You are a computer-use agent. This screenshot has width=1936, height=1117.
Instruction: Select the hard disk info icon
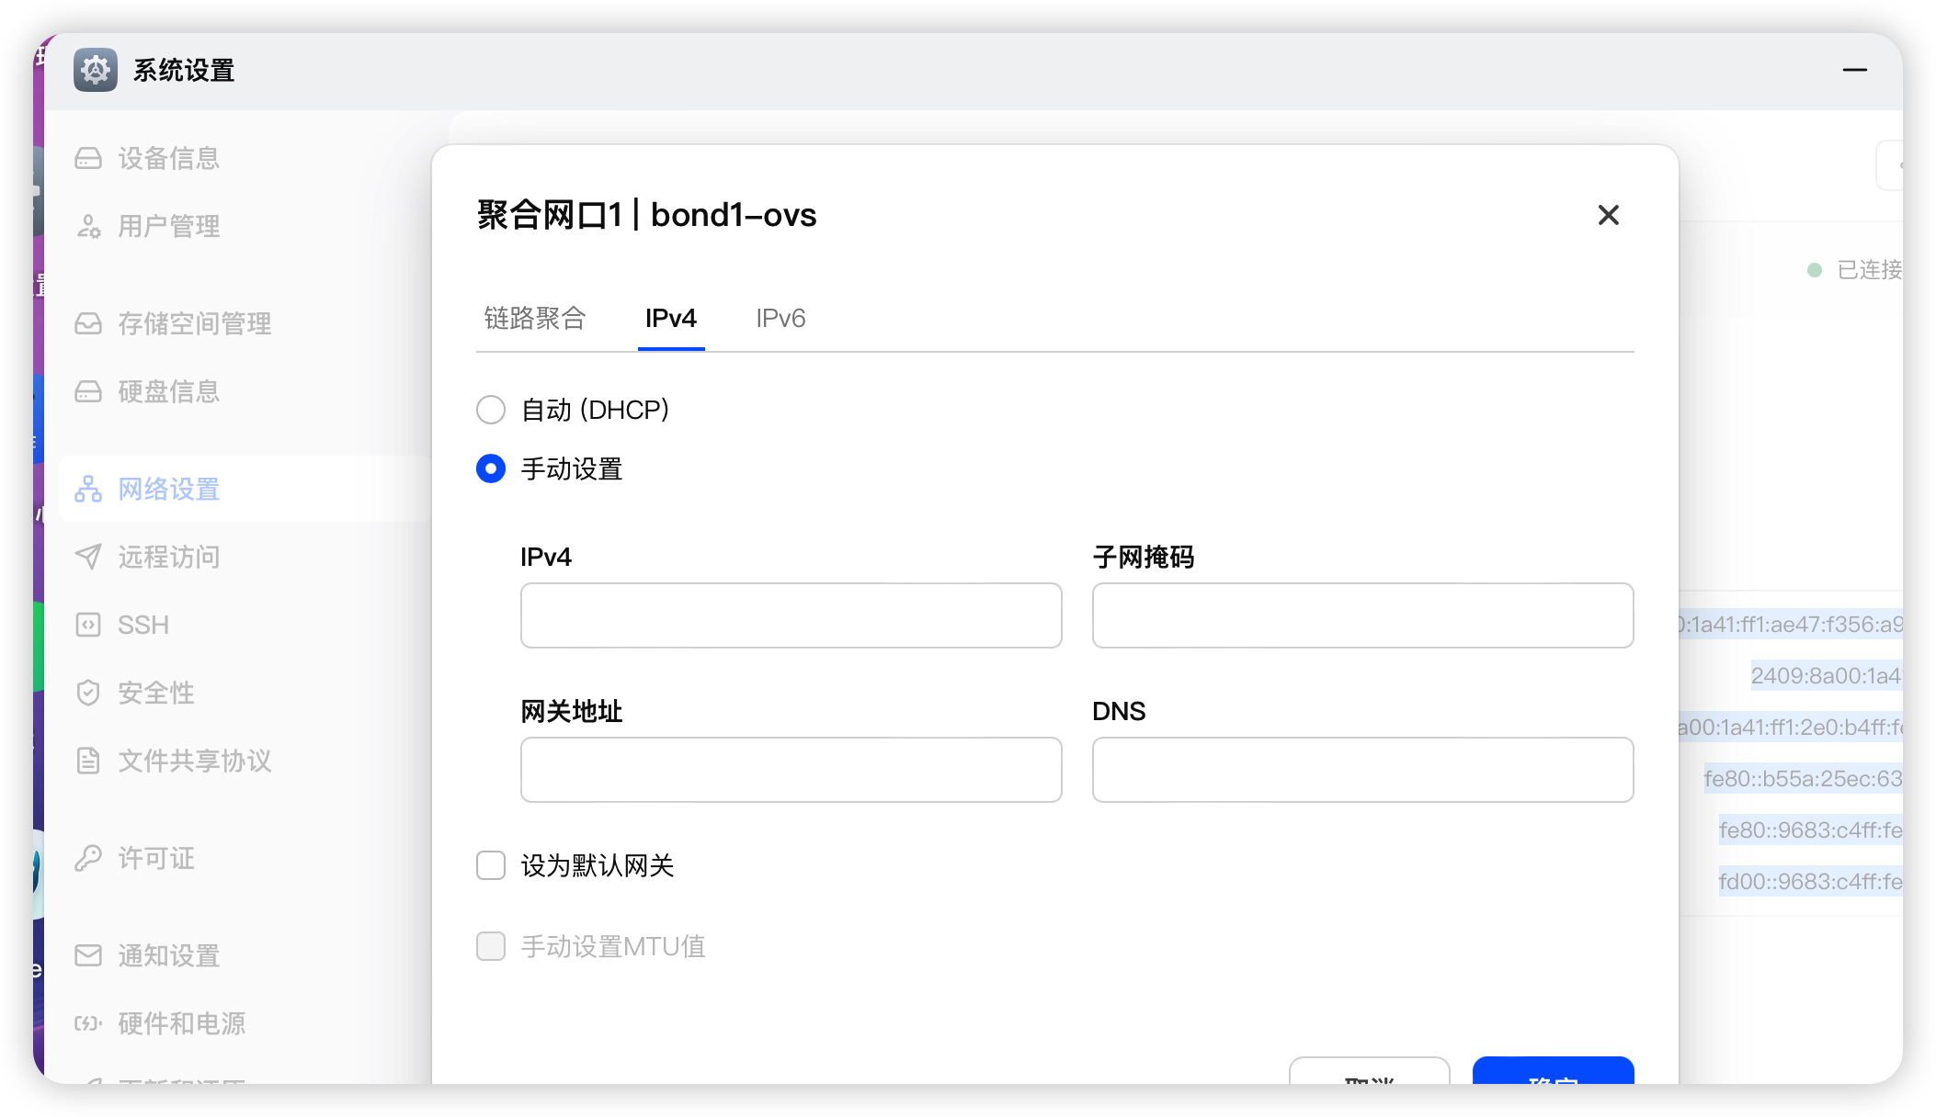click(88, 392)
